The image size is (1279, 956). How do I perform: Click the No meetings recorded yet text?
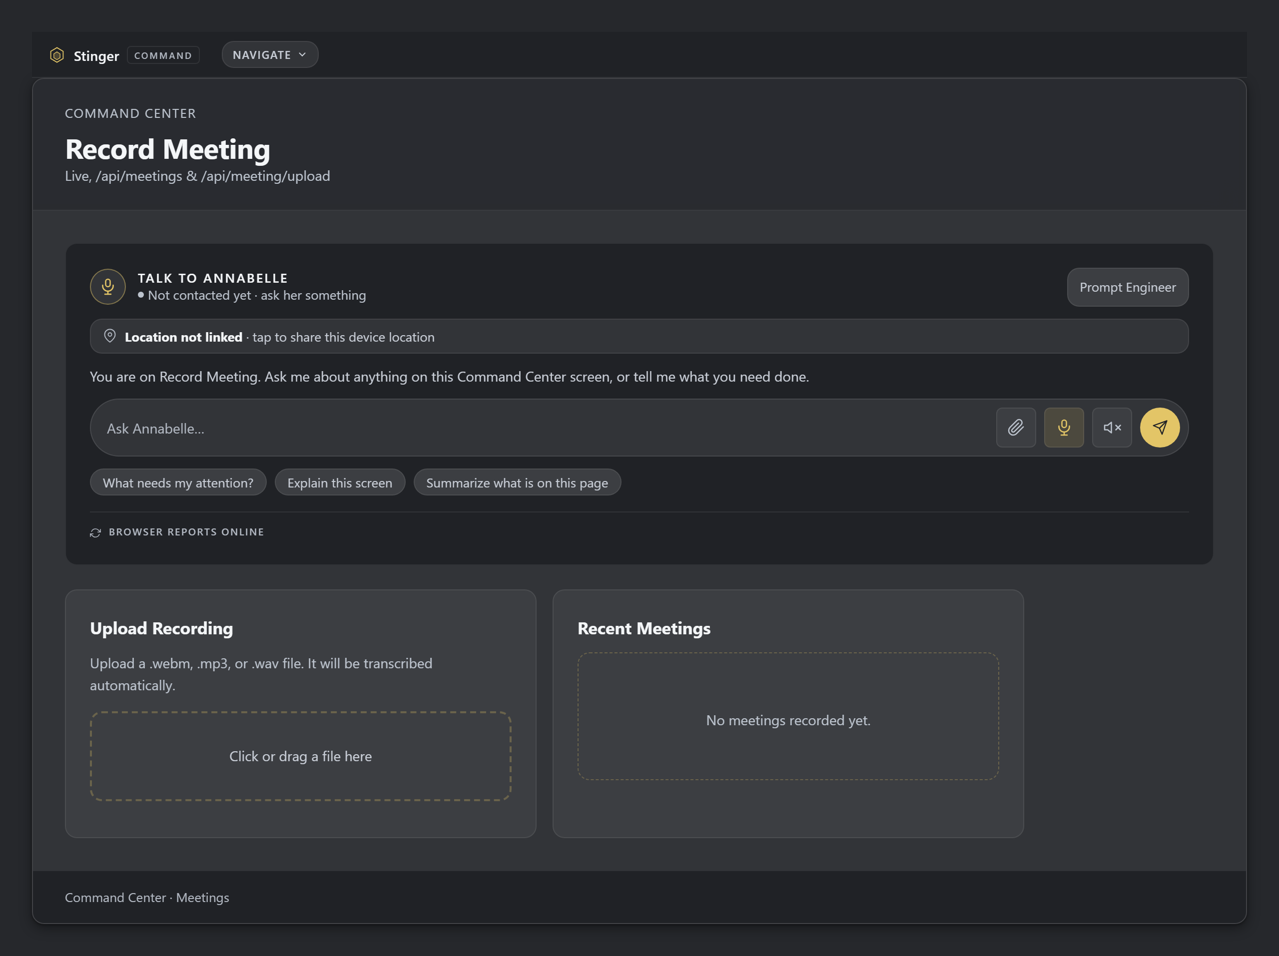coord(787,720)
